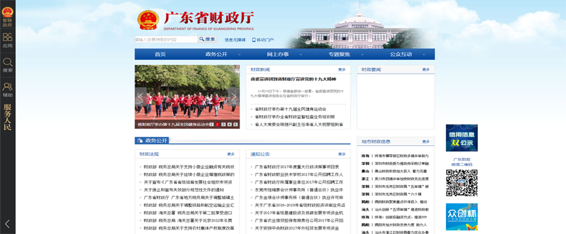The image size is (566, 234).
Task: Expand the 专题聚焦 menu dropdown arrow
Action: (362, 55)
